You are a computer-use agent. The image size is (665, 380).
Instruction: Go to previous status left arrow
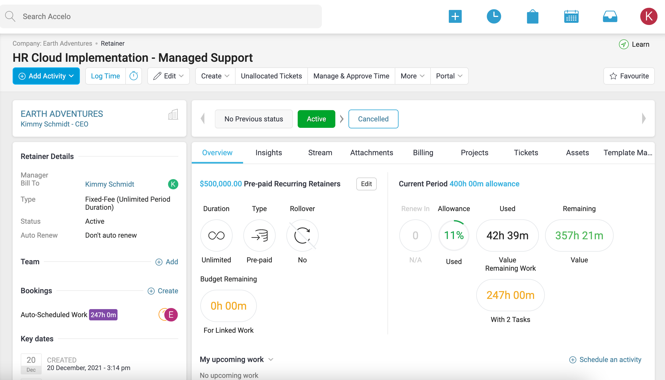coord(203,119)
